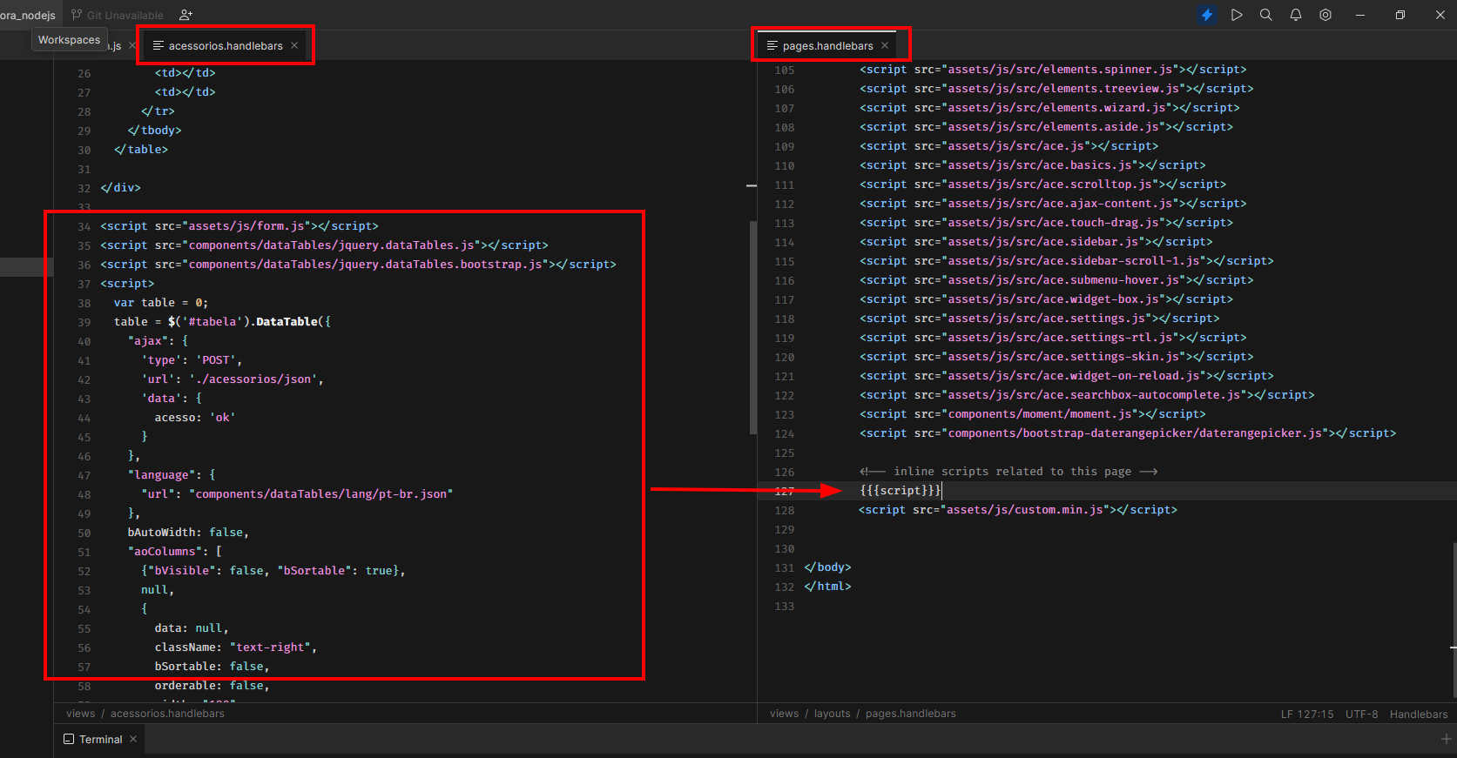Image resolution: width=1457 pixels, height=758 pixels.
Task: Click the {{{script}}} line in pages.handlebars
Action: [x=901, y=491]
